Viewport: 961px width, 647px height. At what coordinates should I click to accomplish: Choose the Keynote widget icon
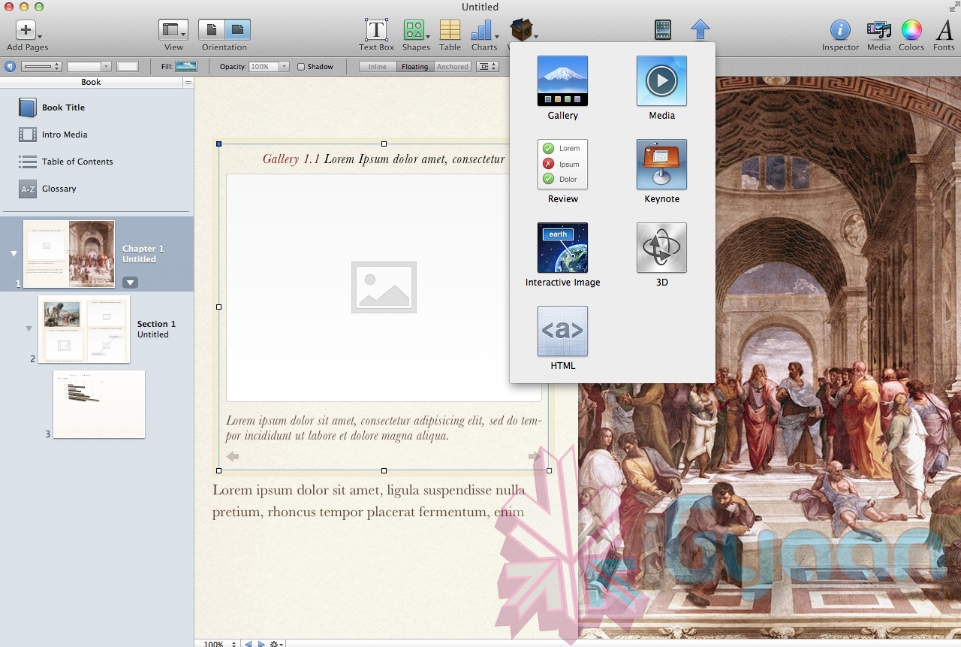(x=661, y=165)
